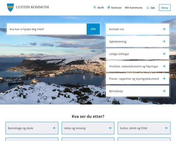Click the arrow icon on Sjølvbetening
This screenshot has width=176, height=141.
tap(164, 41)
